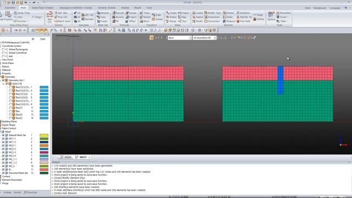Screen dimensions: 352x198
Task: Check the Box(3) solid checkbox
Action: (10, 114)
